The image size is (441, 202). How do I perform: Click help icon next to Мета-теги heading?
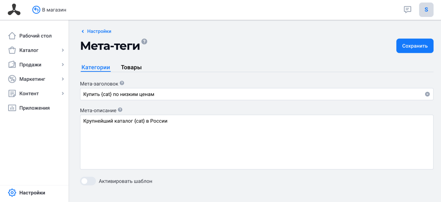click(144, 42)
